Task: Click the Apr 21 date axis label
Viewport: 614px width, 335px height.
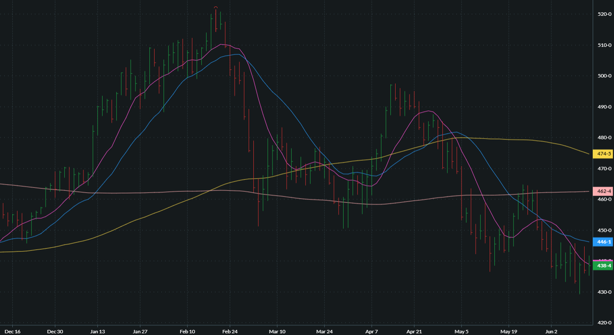Action: pyautogui.click(x=414, y=331)
